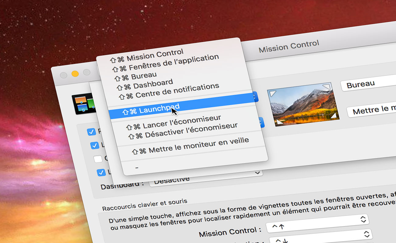Choose Mission Control in the hot corner menu
Image resolution: width=396 pixels, height=243 pixels.
[x=147, y=56]
